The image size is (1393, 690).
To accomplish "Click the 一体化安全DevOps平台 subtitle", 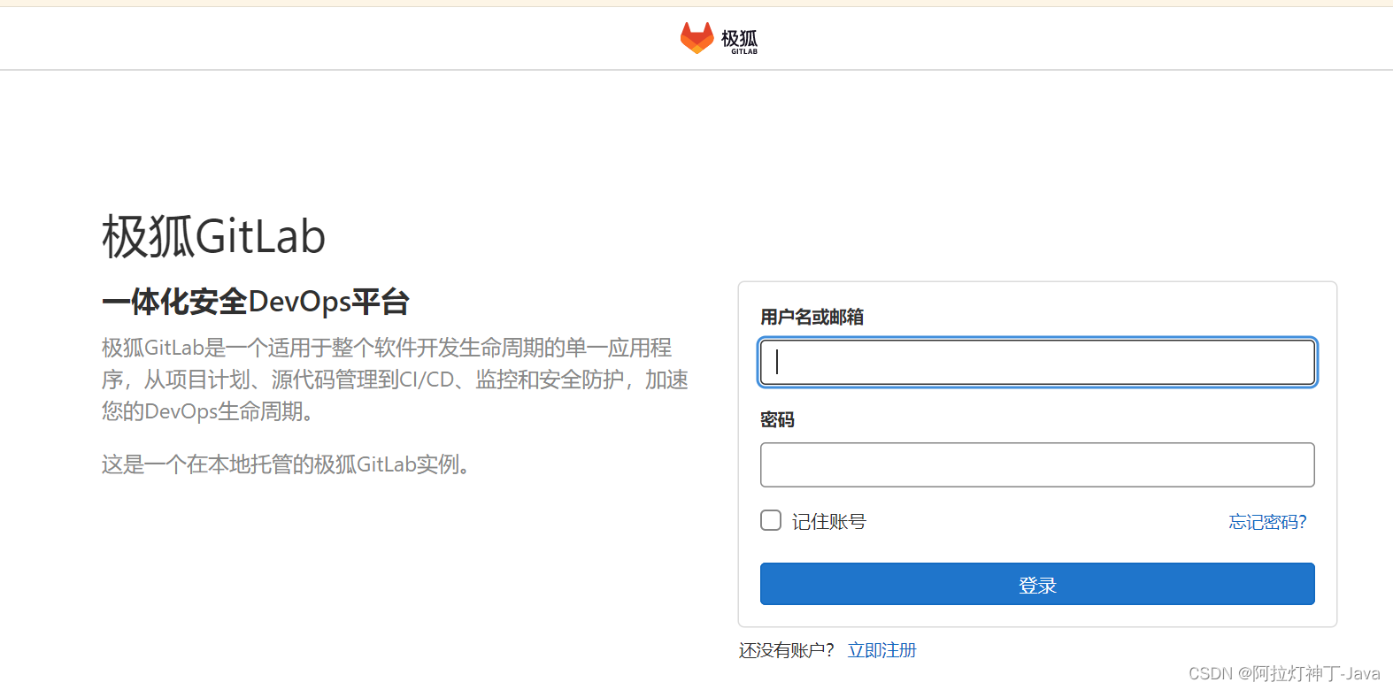I will [x=255, y=302].
